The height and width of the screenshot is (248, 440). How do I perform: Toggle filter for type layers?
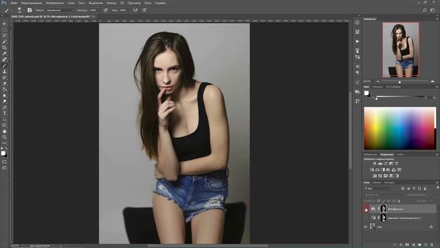click(414, 188)
